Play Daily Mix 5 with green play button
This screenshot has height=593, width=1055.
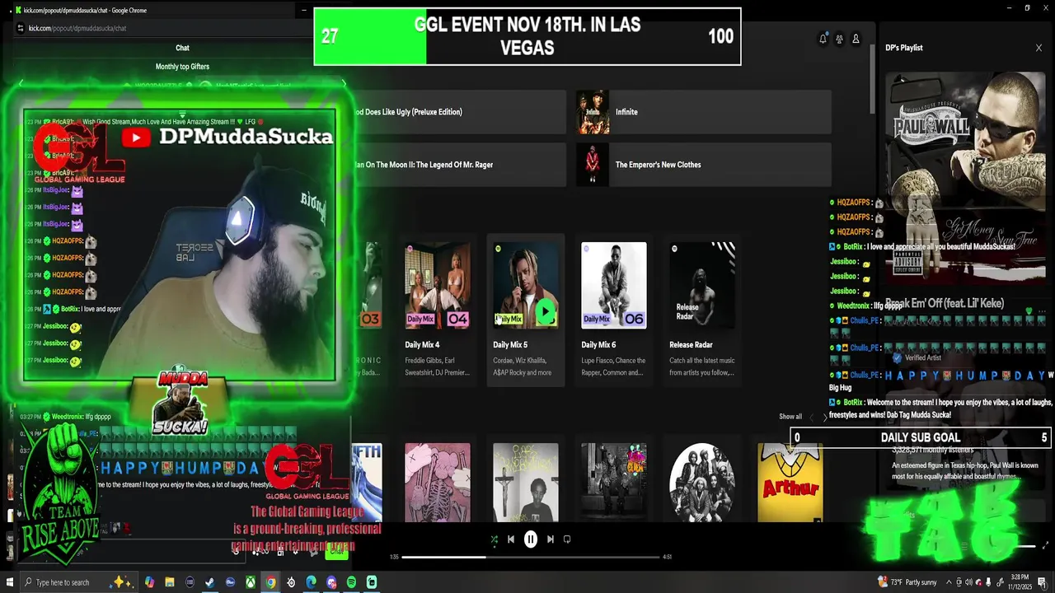coord(546,313)
